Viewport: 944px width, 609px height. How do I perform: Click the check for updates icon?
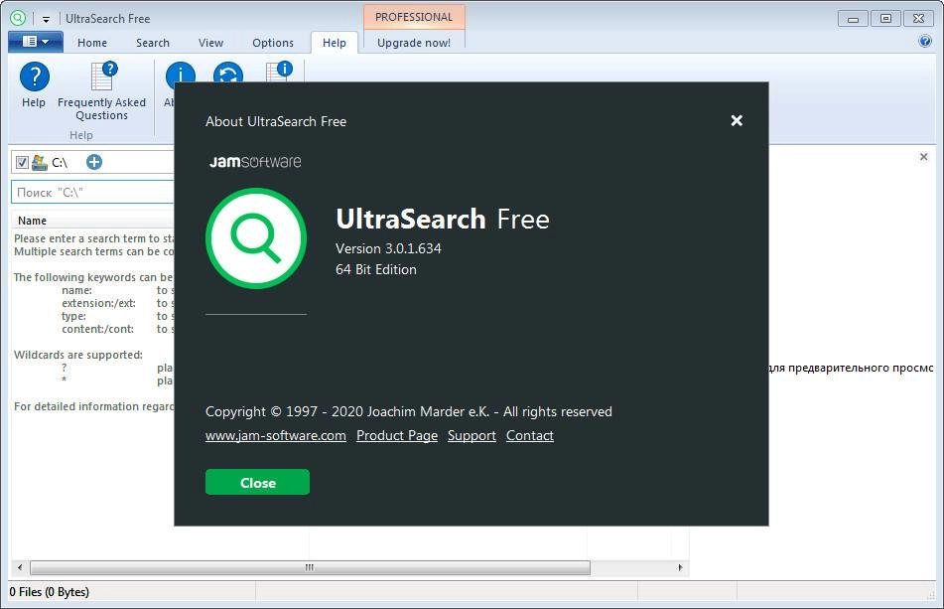pyautogui.click(x=228, y=73)
